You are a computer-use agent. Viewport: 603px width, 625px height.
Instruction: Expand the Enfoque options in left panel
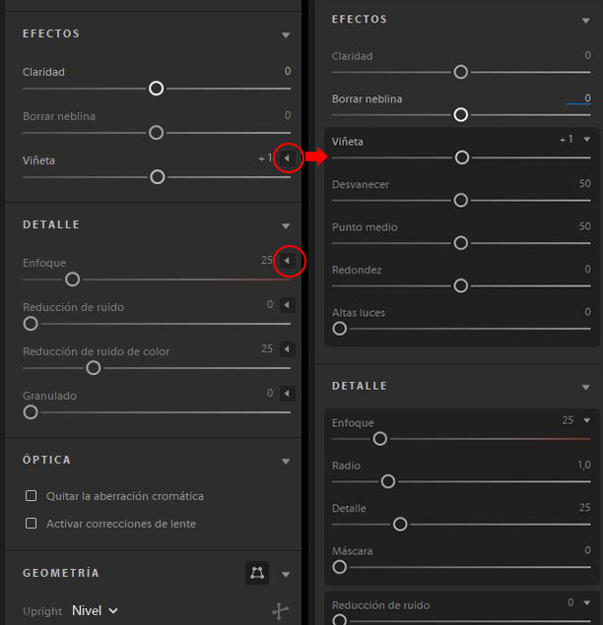coord(287,261)
